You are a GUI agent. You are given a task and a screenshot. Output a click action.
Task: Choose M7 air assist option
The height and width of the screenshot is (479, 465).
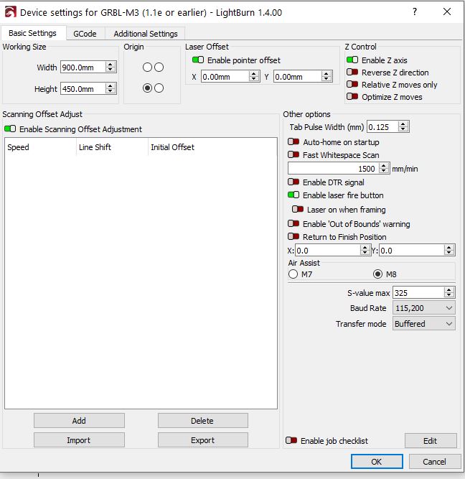pyautogui.click(x=293, y=274)
